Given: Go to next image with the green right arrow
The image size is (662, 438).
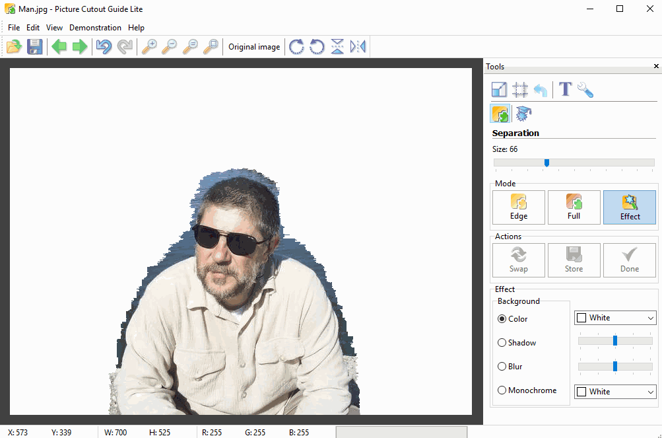Looking at the screenshot, I should (80, 46).
